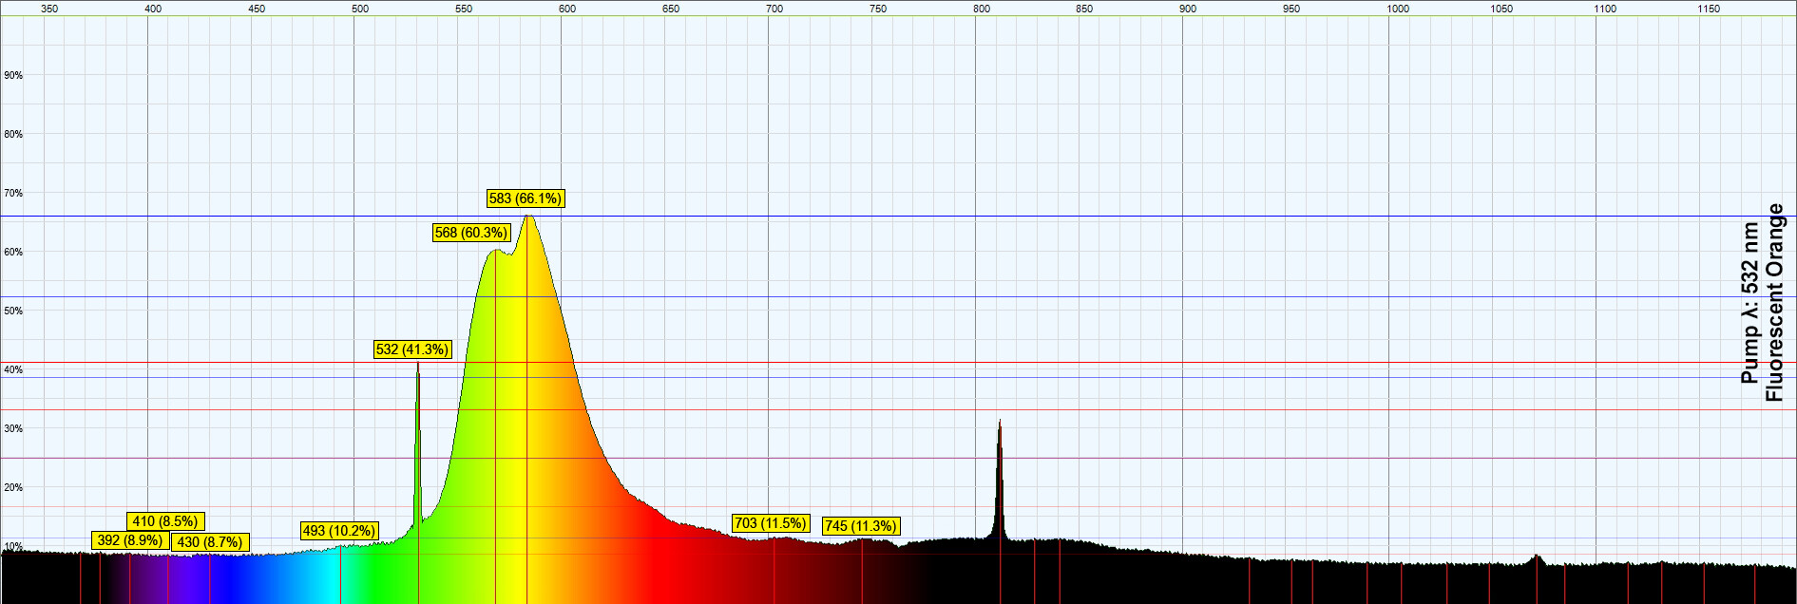The image size is (1797, 604).
Task: Select the 568 (60.3%) peak label
Action: [471, 233]
